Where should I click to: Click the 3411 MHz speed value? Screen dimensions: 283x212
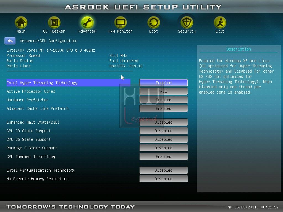118,55
